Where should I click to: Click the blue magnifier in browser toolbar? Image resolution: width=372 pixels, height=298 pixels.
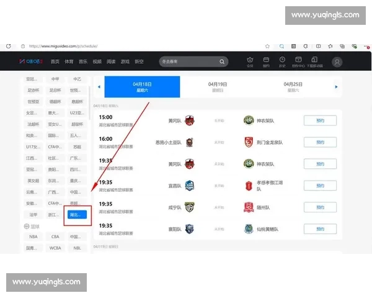(281, 47)
